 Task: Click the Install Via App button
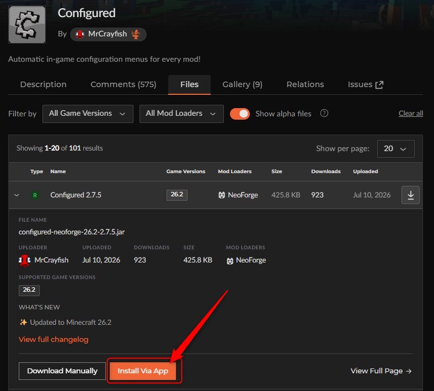click(143, 371)
